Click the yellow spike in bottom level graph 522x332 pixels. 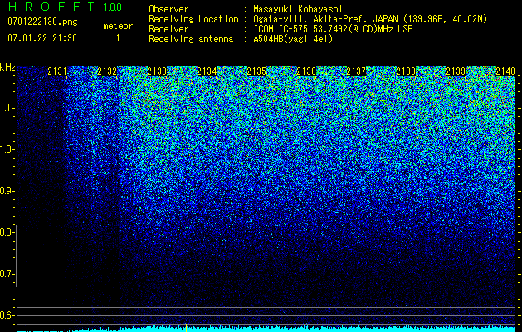(186, 327)
